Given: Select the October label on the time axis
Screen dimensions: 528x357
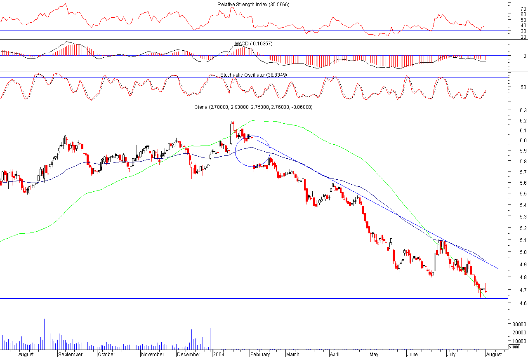Looking at the screenshot, I should pyautogui.click(x=106, y=354).
